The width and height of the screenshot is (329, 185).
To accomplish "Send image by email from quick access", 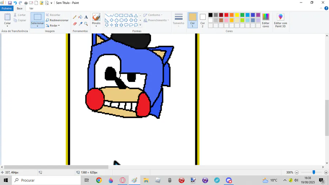I will coord(31,3).
